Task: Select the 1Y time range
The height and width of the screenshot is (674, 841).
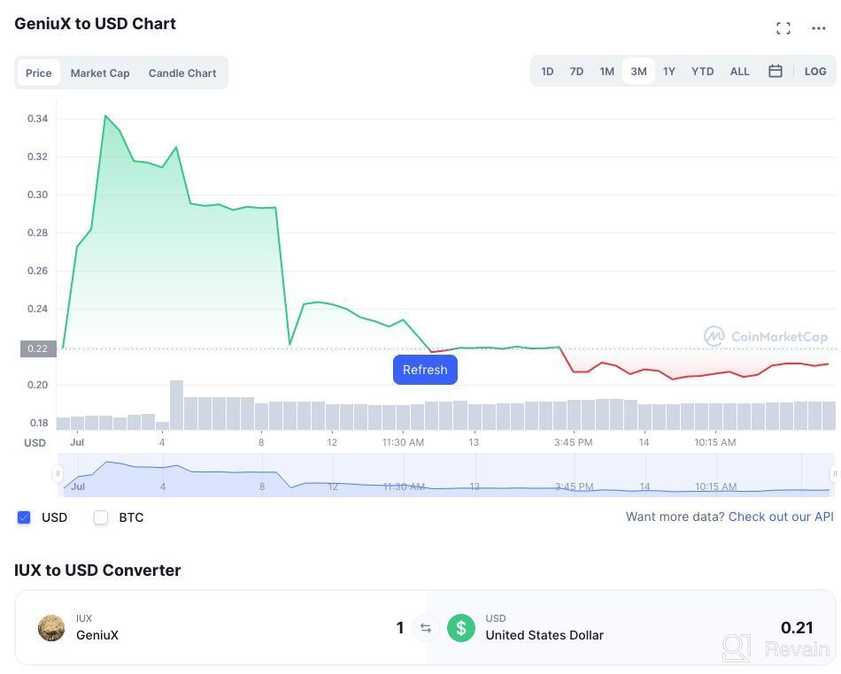Action: pyautogui.click(x=669, y=72)
